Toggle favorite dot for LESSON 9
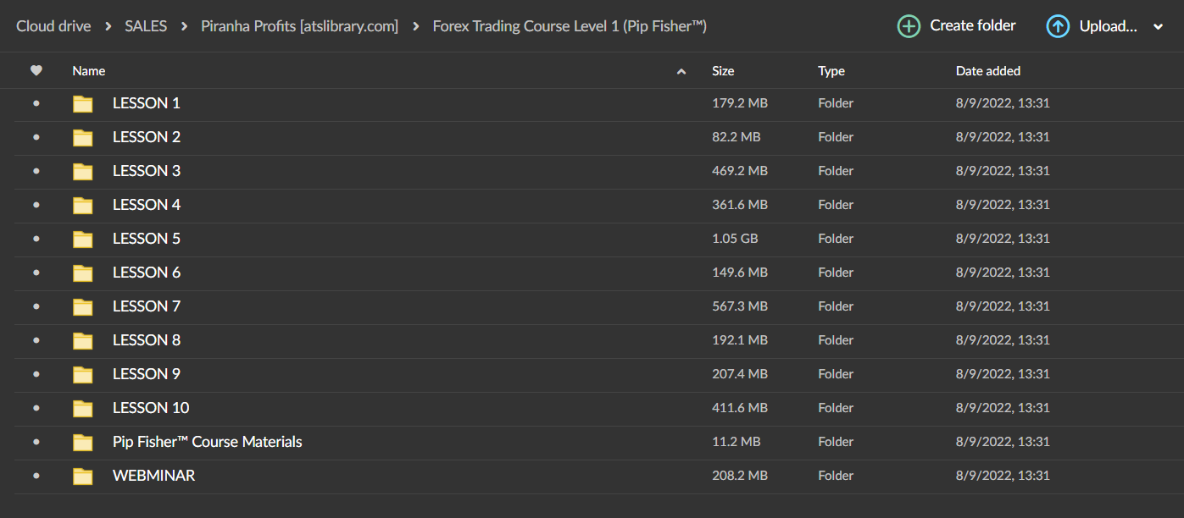This screenshot has width=1184, height=518. tap(36, 374)
